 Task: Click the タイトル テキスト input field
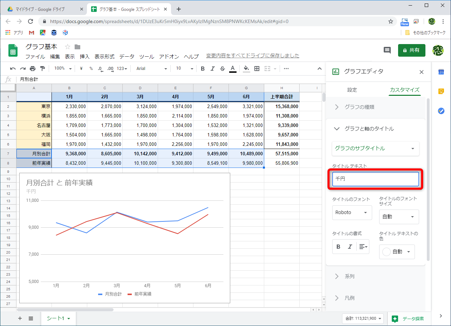point(375,179)
